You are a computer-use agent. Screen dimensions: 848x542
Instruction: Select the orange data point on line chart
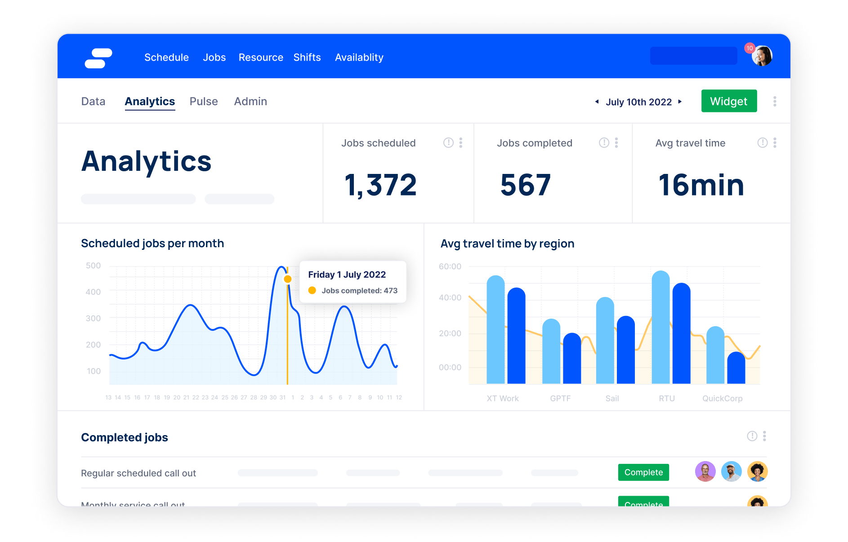coord(288,279)
